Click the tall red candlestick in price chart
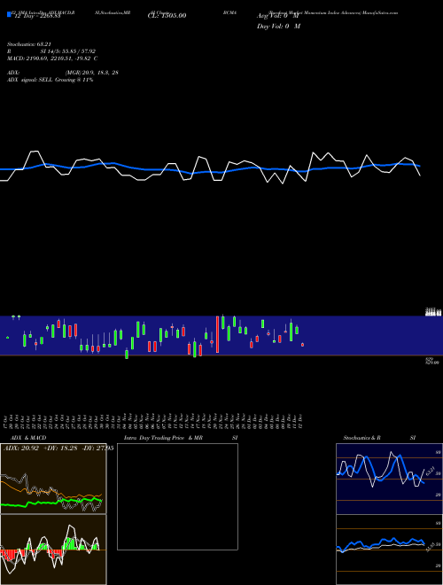This screenshot has width=443, height=585. tap(217, 334)
